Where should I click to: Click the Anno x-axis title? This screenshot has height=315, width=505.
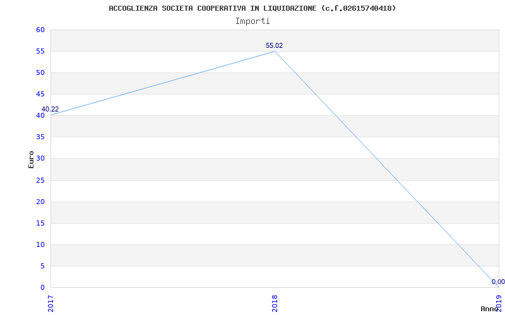(489, 309)
